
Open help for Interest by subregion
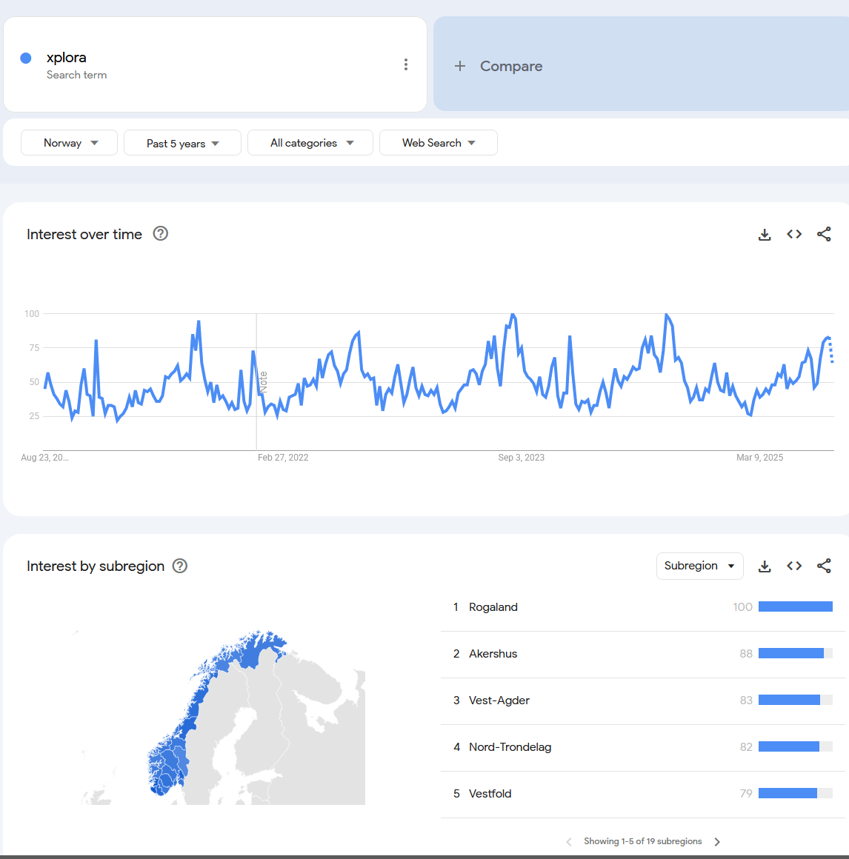pyautogui.click(x=180, y=566)
